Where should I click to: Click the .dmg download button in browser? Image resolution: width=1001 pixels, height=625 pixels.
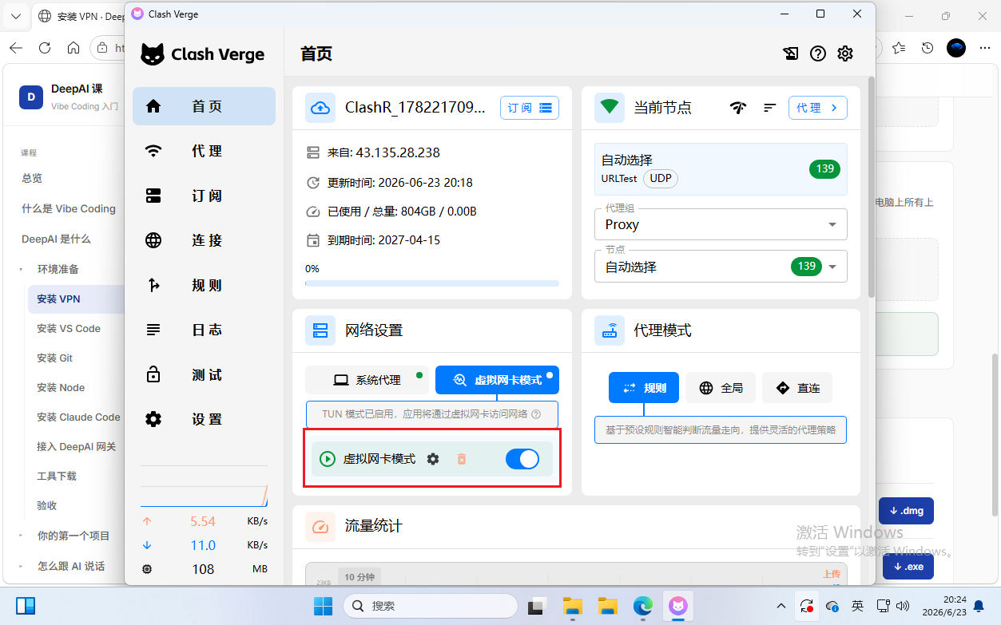click(906, 511)
